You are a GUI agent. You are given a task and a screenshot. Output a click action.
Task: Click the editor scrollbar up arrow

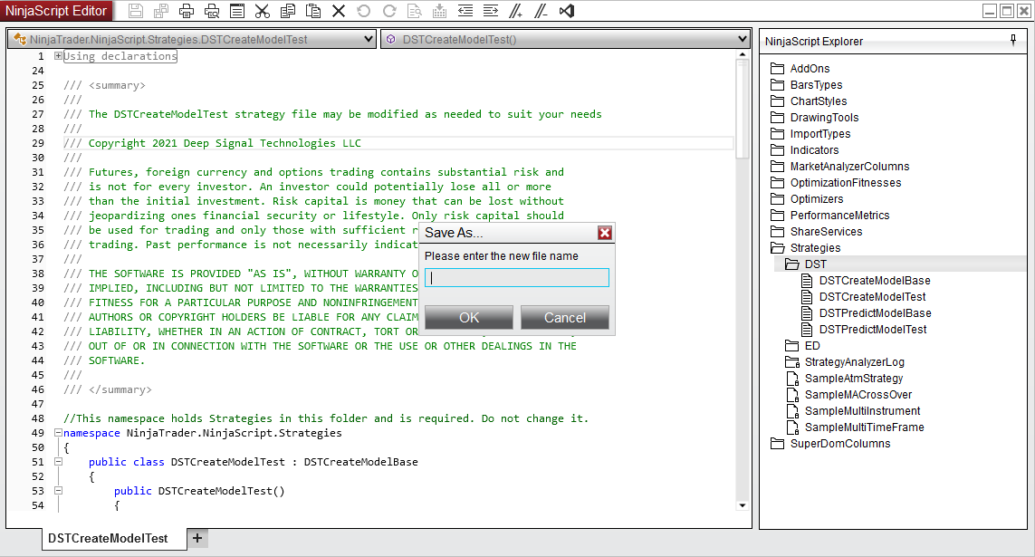coord(743,54)
